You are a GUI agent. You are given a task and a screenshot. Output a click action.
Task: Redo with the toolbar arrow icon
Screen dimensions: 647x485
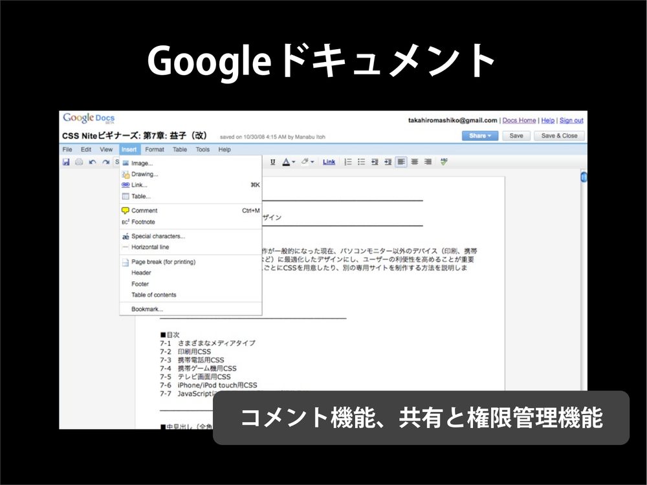tap(105, 162)
